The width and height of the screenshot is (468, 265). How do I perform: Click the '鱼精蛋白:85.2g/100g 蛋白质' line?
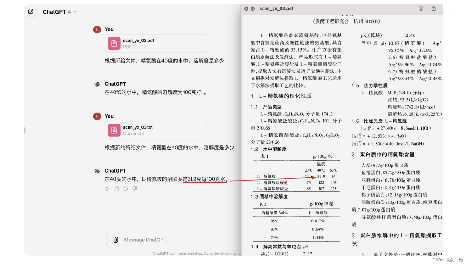[x=391, y=173]
